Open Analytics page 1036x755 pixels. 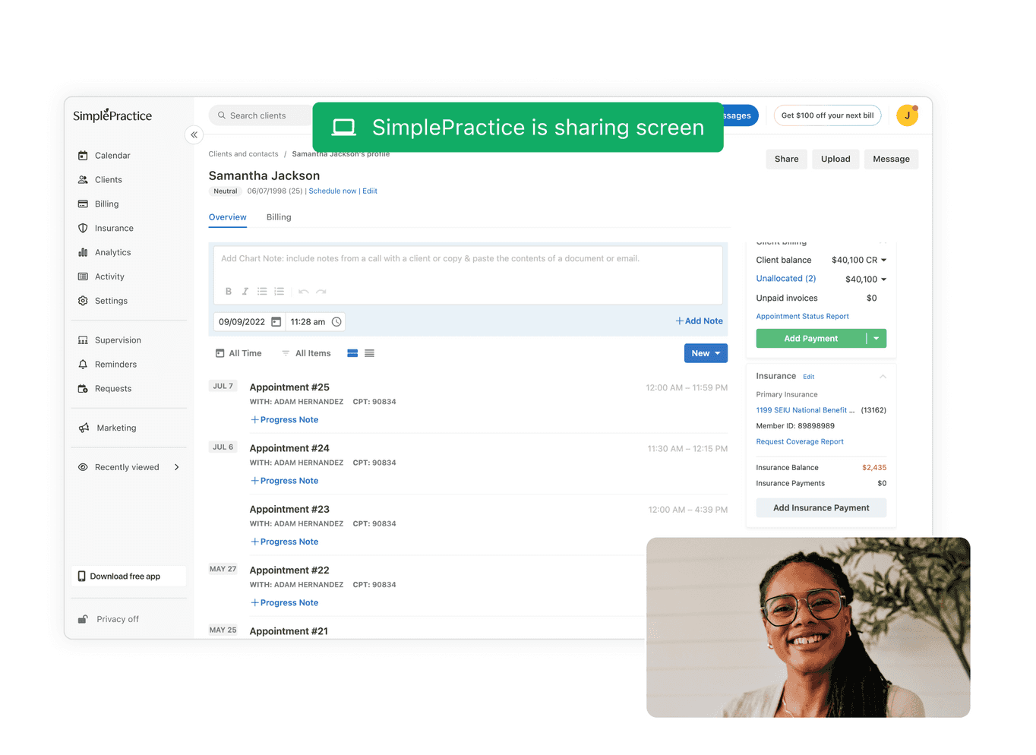pyautogui.click(x=104, y=253)
